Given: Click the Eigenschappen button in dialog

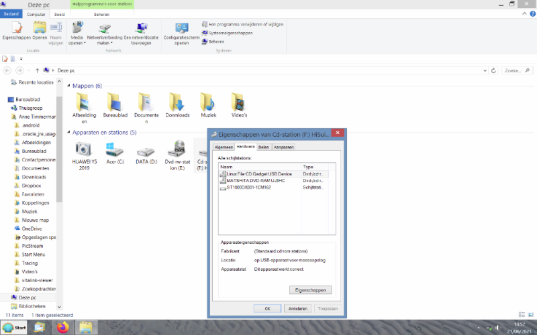Looking at the screenshot, I should click(x=310, y=290).
